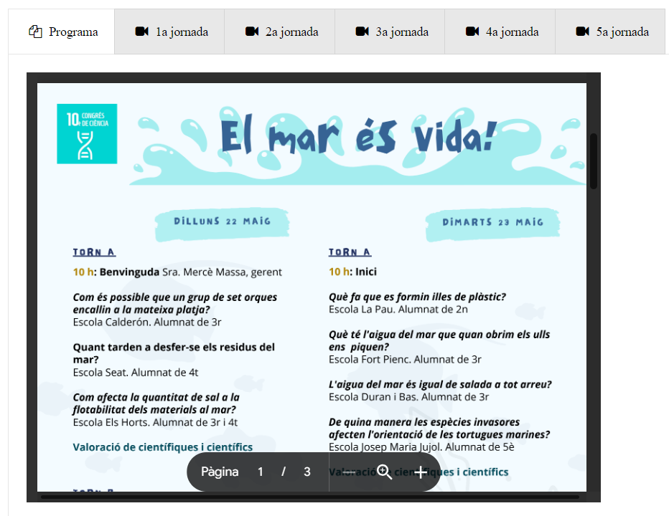
Task: Click the total page count 3
Action: [307, 472]
